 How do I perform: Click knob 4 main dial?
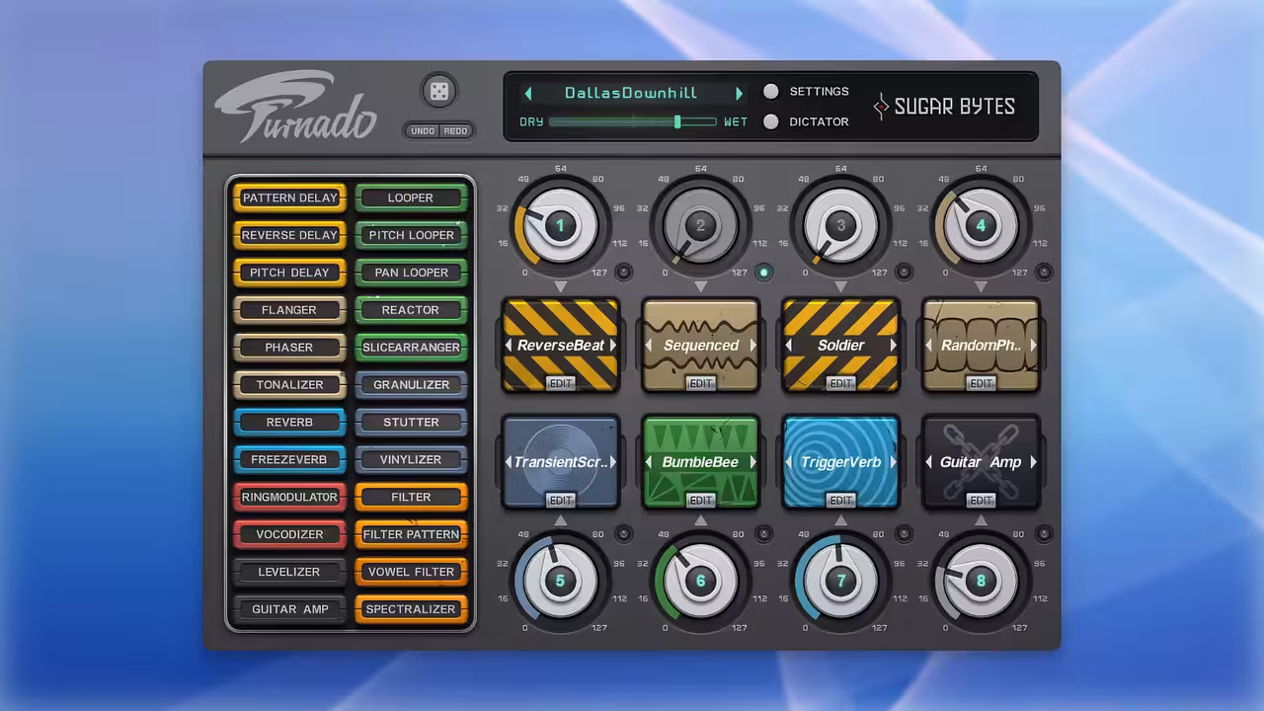click(981, 225)
